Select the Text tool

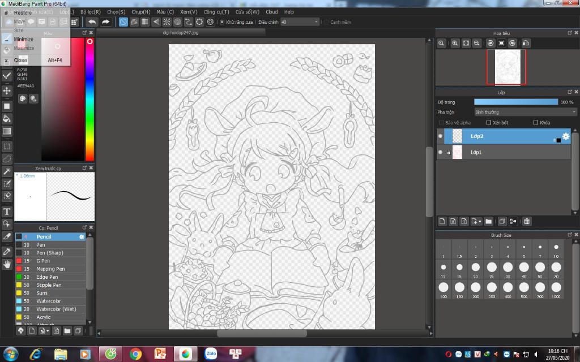[7, 212]
